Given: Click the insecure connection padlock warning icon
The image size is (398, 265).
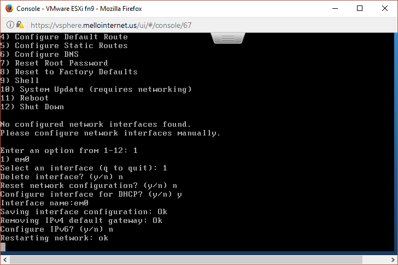Looking at the screenshot, I should [20, 25].
